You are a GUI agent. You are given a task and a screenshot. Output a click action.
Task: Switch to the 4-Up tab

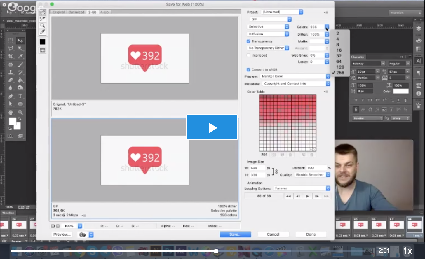(104, 12)
